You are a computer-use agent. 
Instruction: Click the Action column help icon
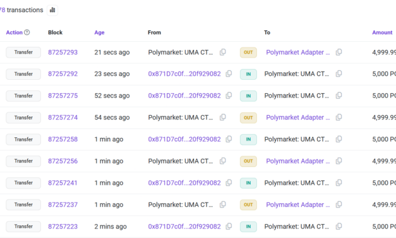pyautogui.click(x=27, y=32)
